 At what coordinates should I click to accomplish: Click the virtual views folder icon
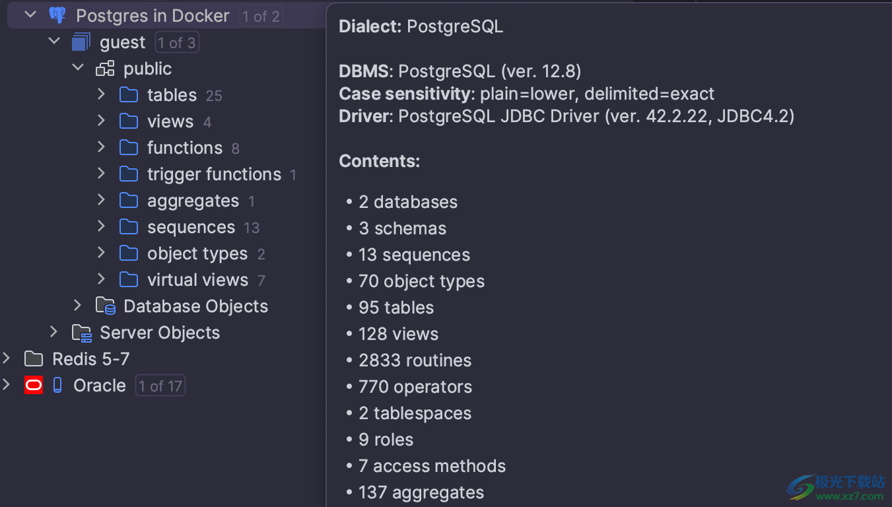(129, 280)
